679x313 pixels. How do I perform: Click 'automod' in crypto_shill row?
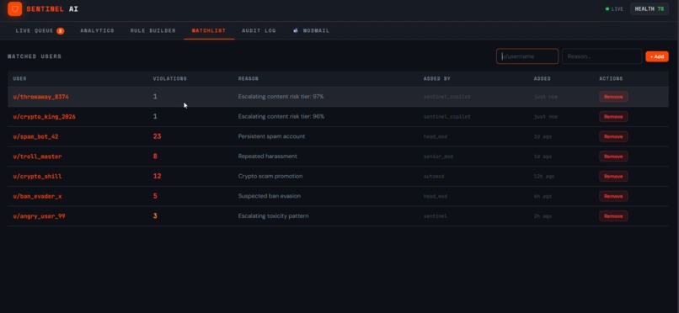434,177
